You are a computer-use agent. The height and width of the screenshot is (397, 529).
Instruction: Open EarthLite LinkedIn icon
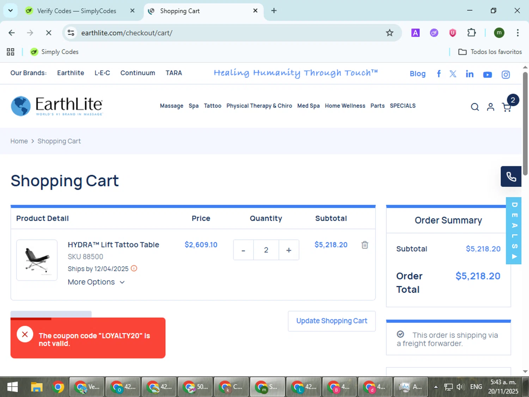tap(469, 74)
